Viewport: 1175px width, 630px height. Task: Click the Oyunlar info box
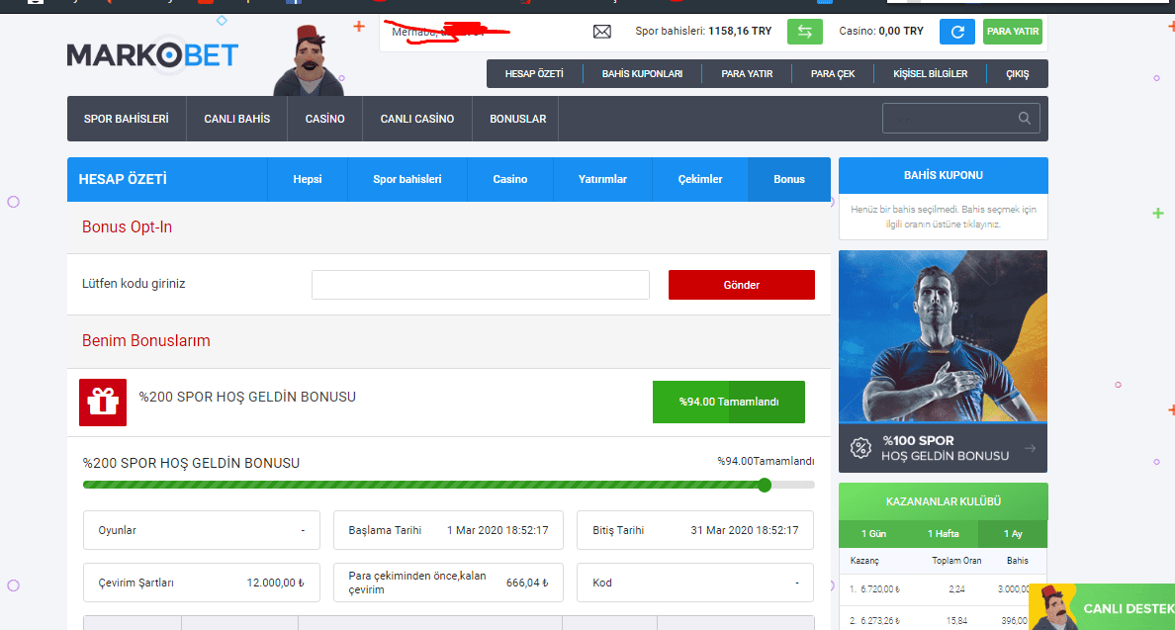coord(202,530)
